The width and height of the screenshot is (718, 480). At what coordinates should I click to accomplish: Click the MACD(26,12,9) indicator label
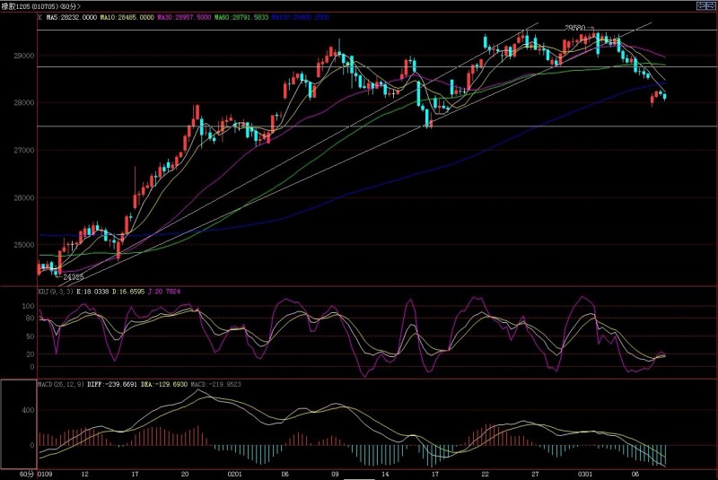[62, 385]
